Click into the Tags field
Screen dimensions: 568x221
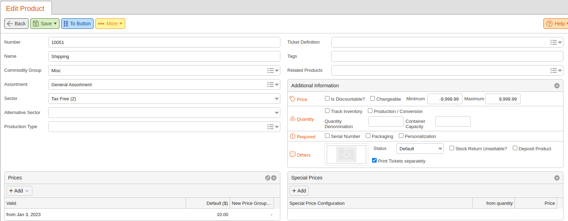(x=447, y=56)
